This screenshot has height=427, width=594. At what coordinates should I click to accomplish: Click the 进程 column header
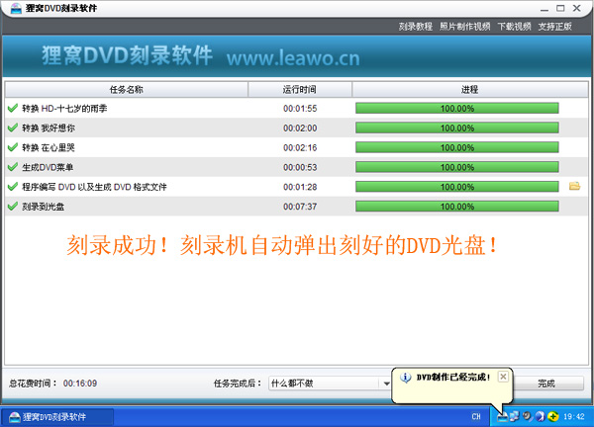pyautogui.click(x=469, y=90)
